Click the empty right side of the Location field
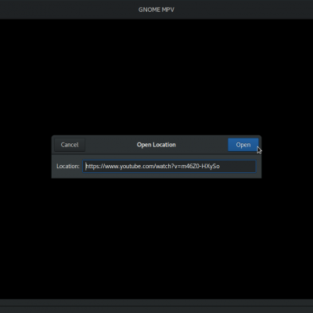 237,166
